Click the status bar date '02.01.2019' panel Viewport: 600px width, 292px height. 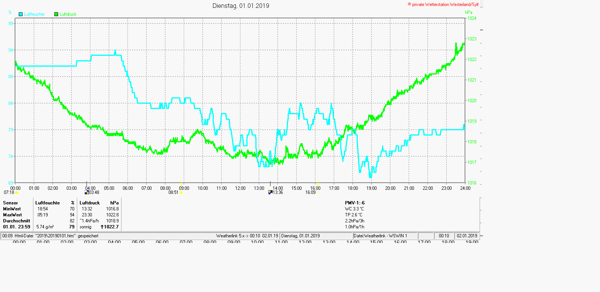click(x=467, y=236)
